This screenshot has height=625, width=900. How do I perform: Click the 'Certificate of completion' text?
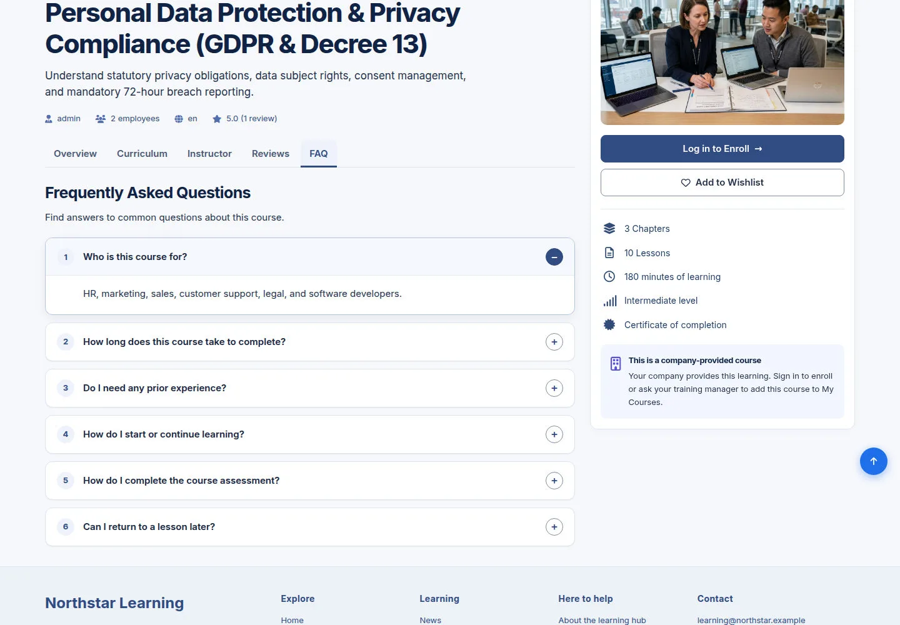pos(676,325)
